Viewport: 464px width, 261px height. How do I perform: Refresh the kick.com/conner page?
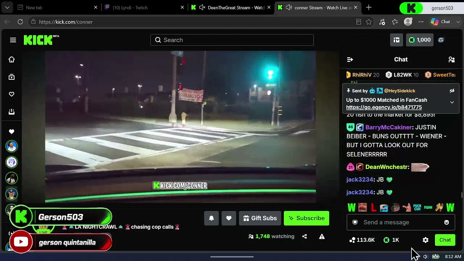(20, 22)
